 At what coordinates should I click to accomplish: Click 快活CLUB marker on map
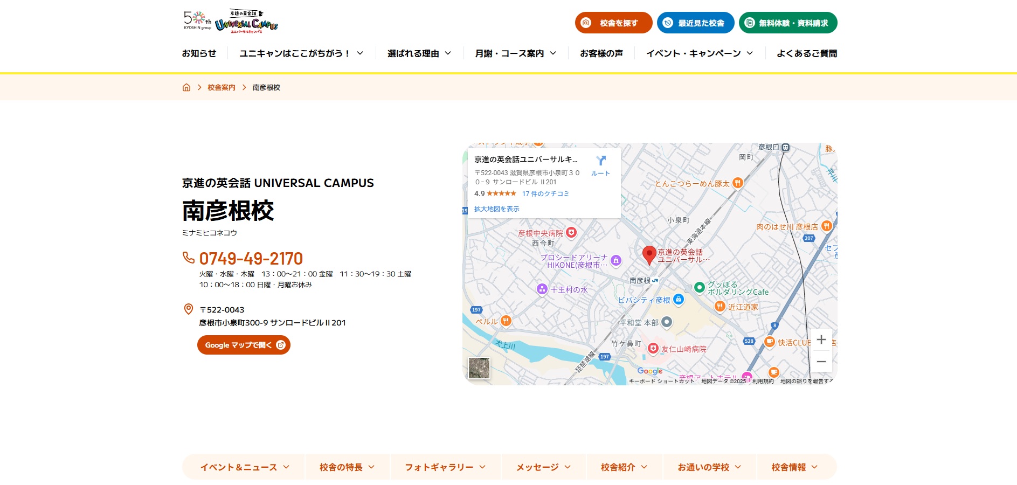point(770,342)
